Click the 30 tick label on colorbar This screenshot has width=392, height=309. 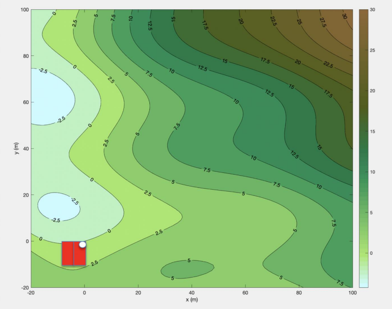(372, 10)
